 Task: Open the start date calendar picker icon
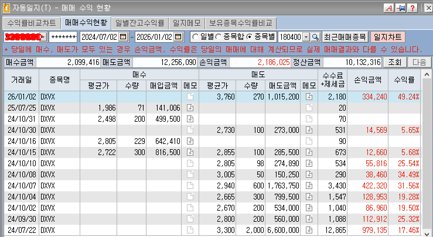click(124, 37)
